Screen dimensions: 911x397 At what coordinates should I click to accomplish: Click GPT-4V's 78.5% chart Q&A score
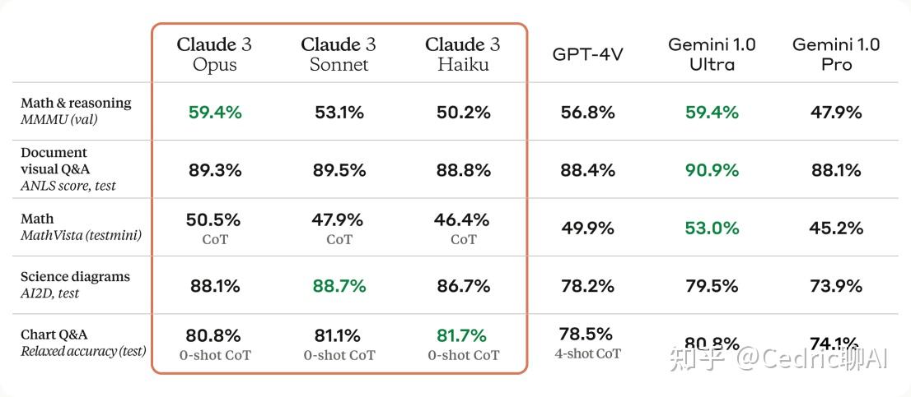586,335
